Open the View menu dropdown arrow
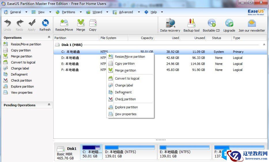269x162 pixels. 50,12
